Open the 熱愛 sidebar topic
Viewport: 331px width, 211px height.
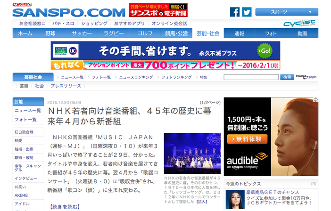[28, 141]
